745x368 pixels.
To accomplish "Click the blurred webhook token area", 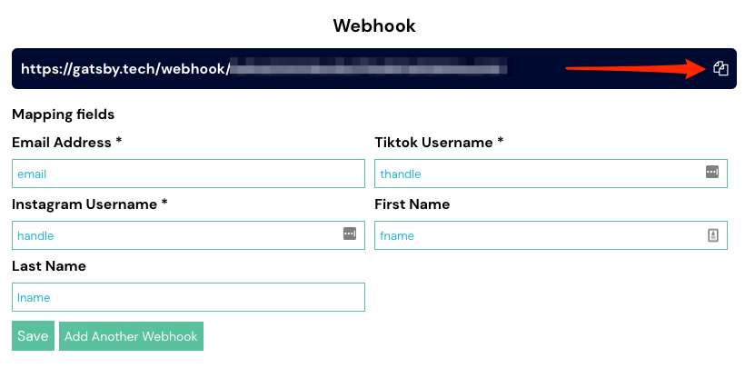I will click(x=369, y=68).
